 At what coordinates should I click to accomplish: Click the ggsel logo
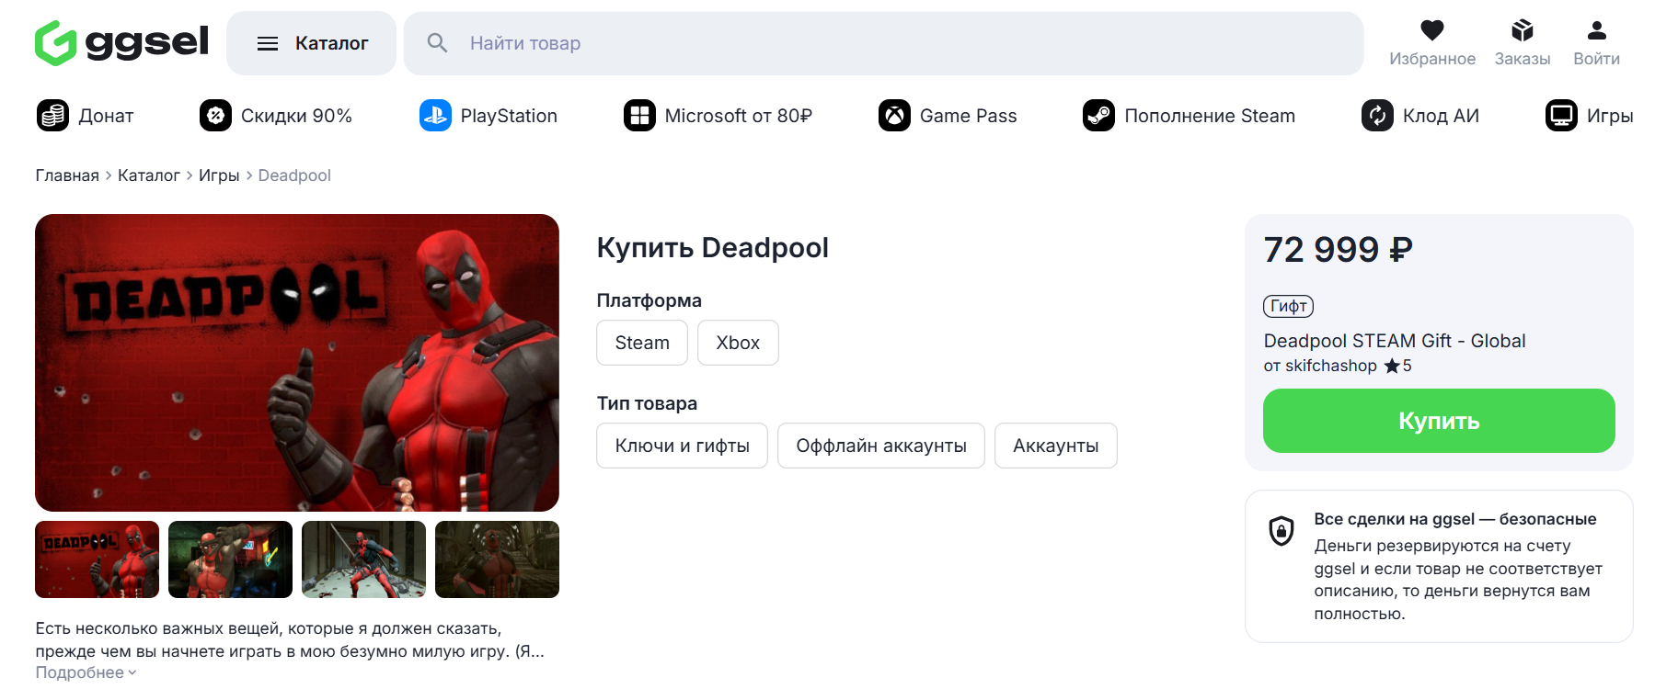pyautogui.click(x=121, y=43)
